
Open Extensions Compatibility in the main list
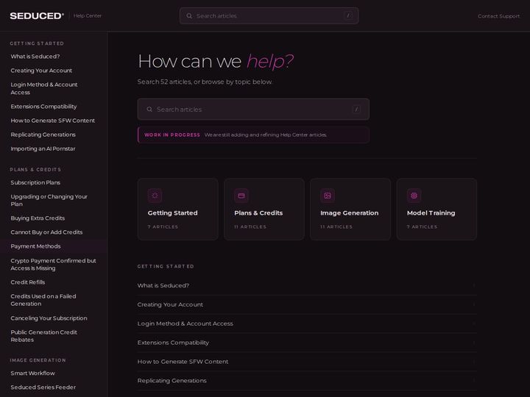point(307,343)
